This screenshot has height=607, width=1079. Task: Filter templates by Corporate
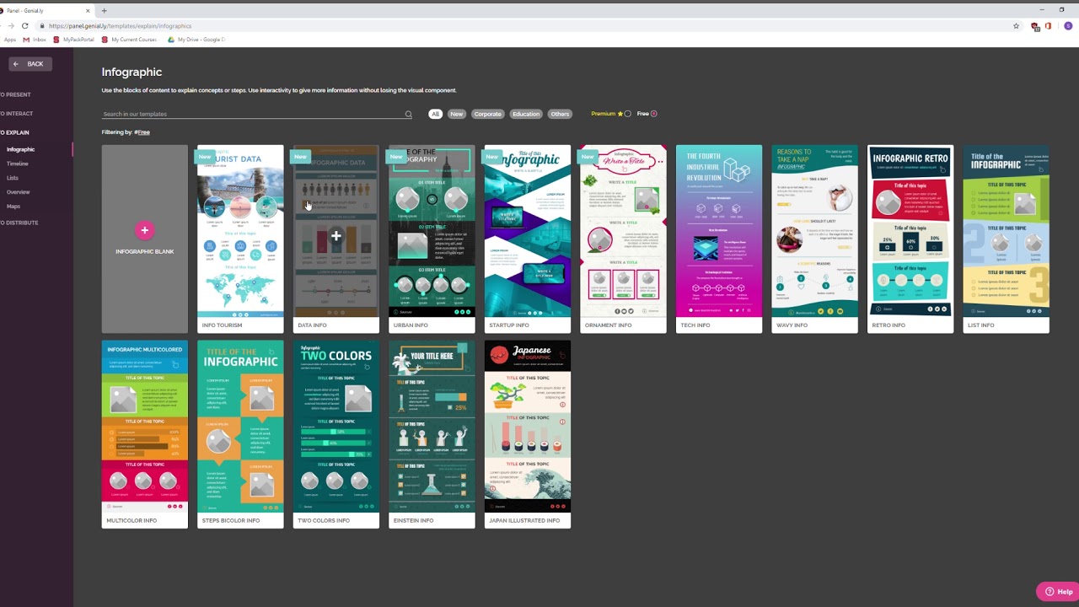pos(487,114)
